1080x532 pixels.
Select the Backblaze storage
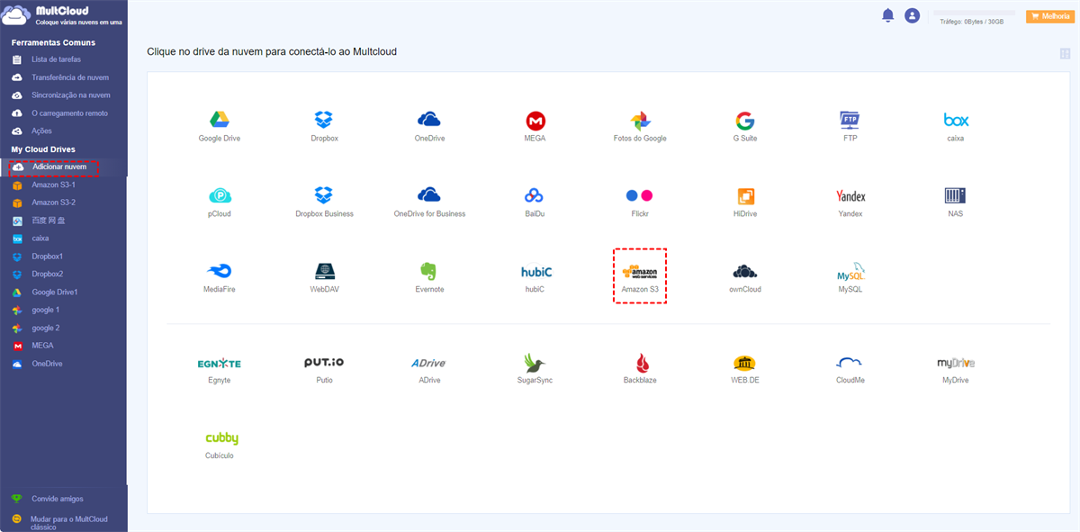[x=640, y=369]
